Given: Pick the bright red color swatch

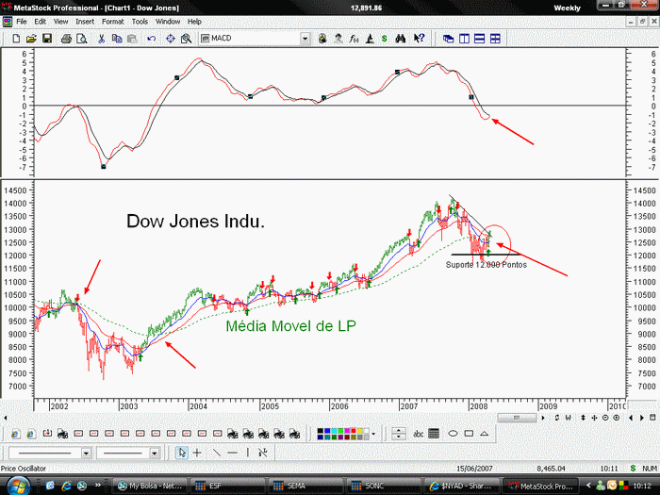Looking at the screenshot, I should coord(354,431).
